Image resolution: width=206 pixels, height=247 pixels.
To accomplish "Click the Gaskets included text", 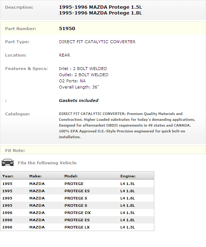I will (x=78, y=100).
